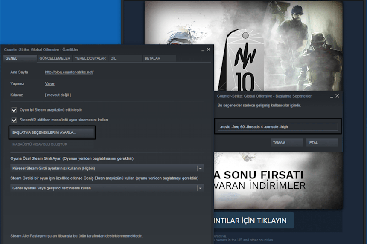367x244 pixels.
Task: Click the '[ mevcut değil ]' guide text
Action: (58, 95)
